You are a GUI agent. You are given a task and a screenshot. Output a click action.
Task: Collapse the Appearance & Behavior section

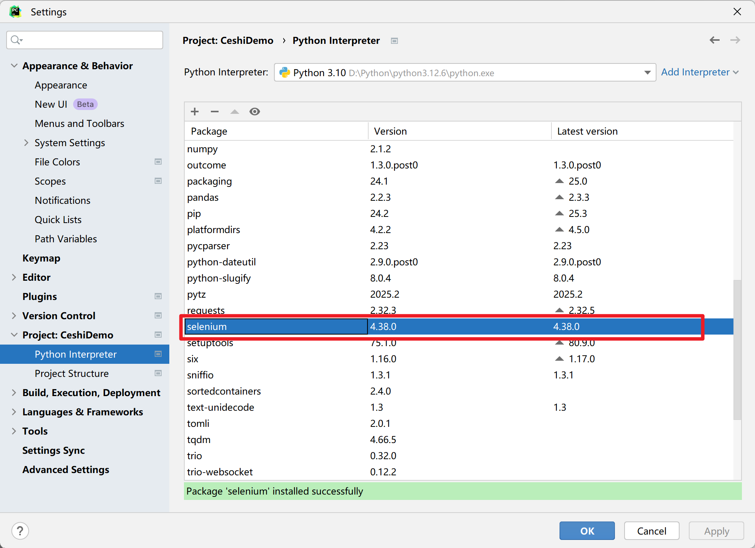point(14,66)
